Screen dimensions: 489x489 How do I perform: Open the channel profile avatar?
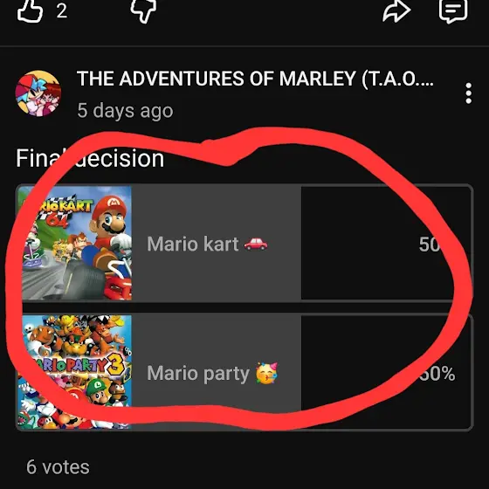click(x=38, y=93)
